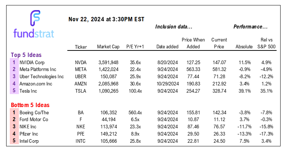Select the Date added column header

click(x=167, y=47)
